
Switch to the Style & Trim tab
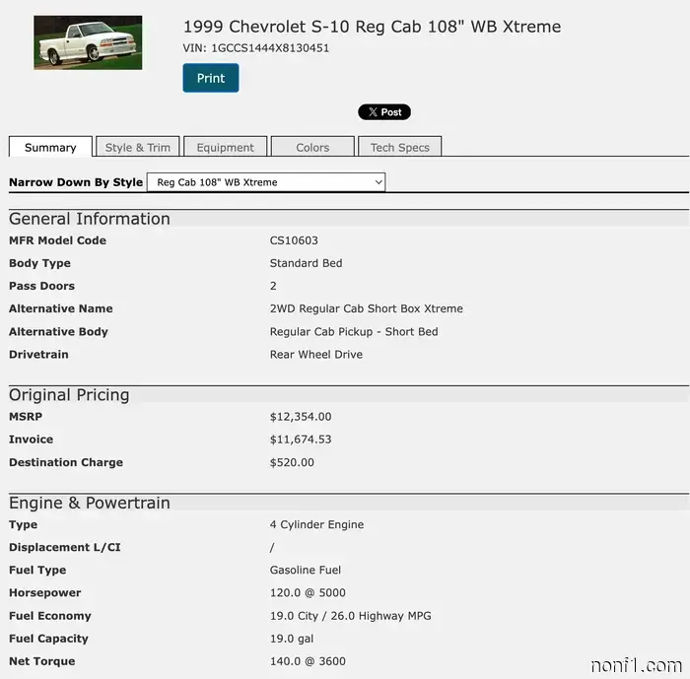point(138,147)
